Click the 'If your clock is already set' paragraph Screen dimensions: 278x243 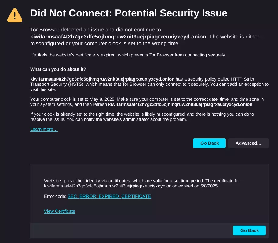(142, 117)
